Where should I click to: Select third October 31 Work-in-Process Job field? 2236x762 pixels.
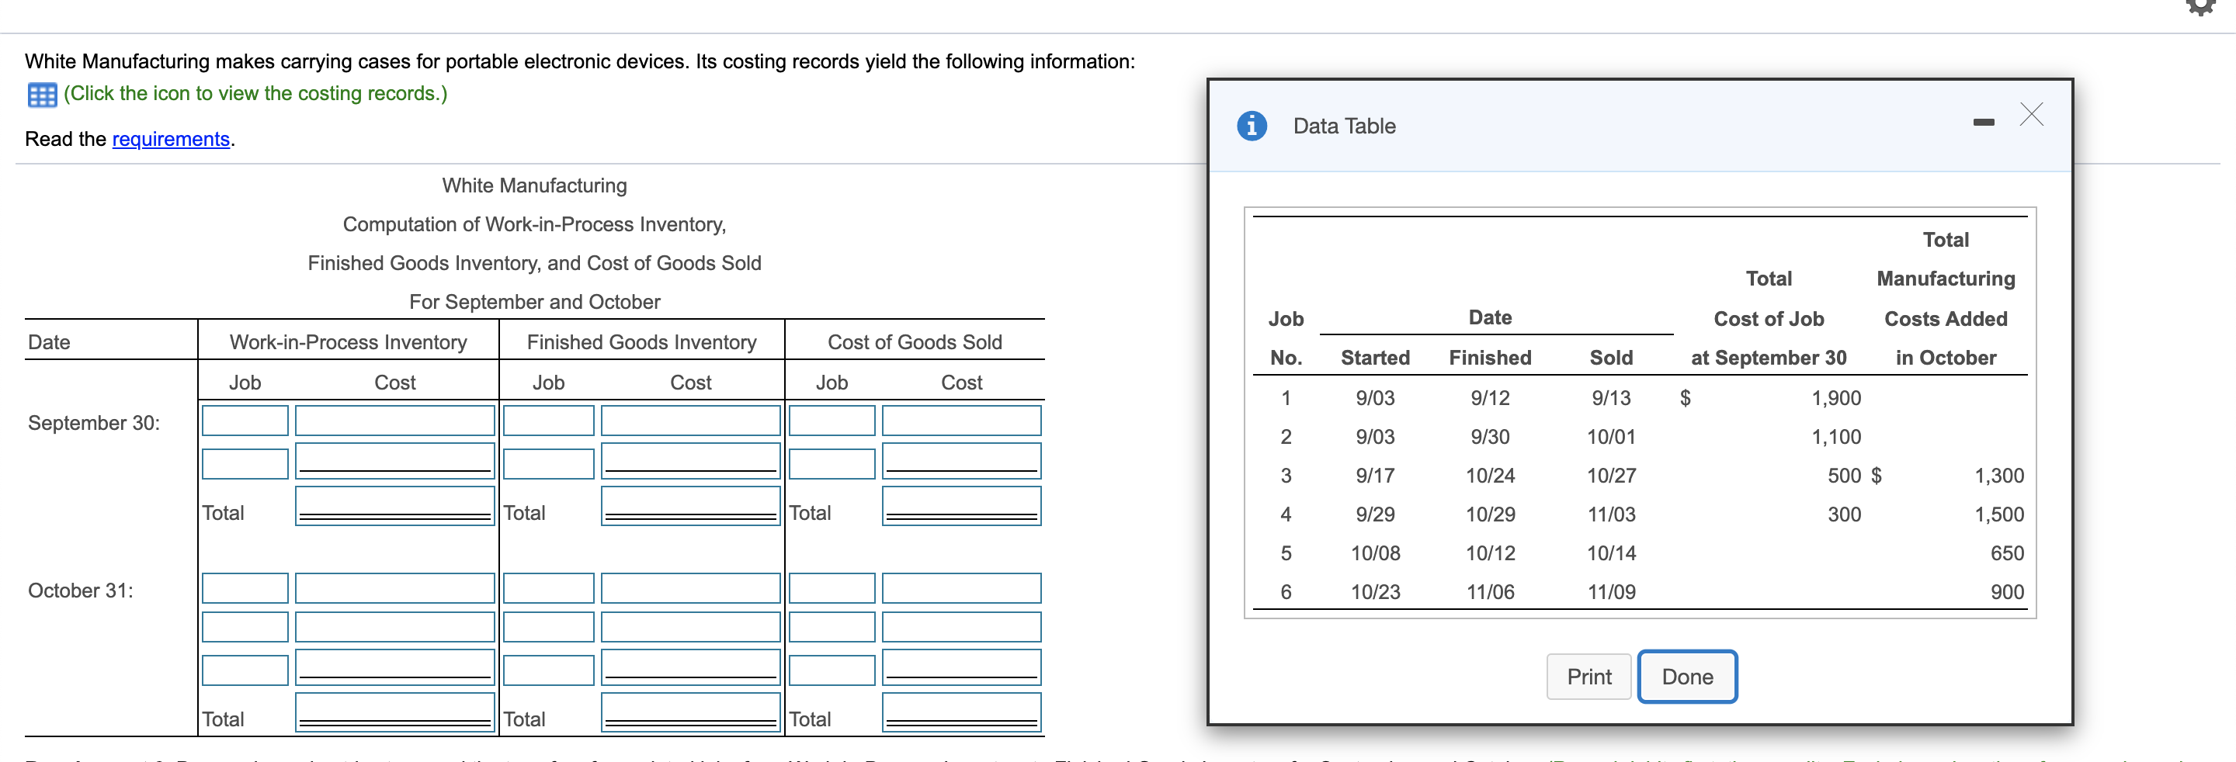click(245, 670)
